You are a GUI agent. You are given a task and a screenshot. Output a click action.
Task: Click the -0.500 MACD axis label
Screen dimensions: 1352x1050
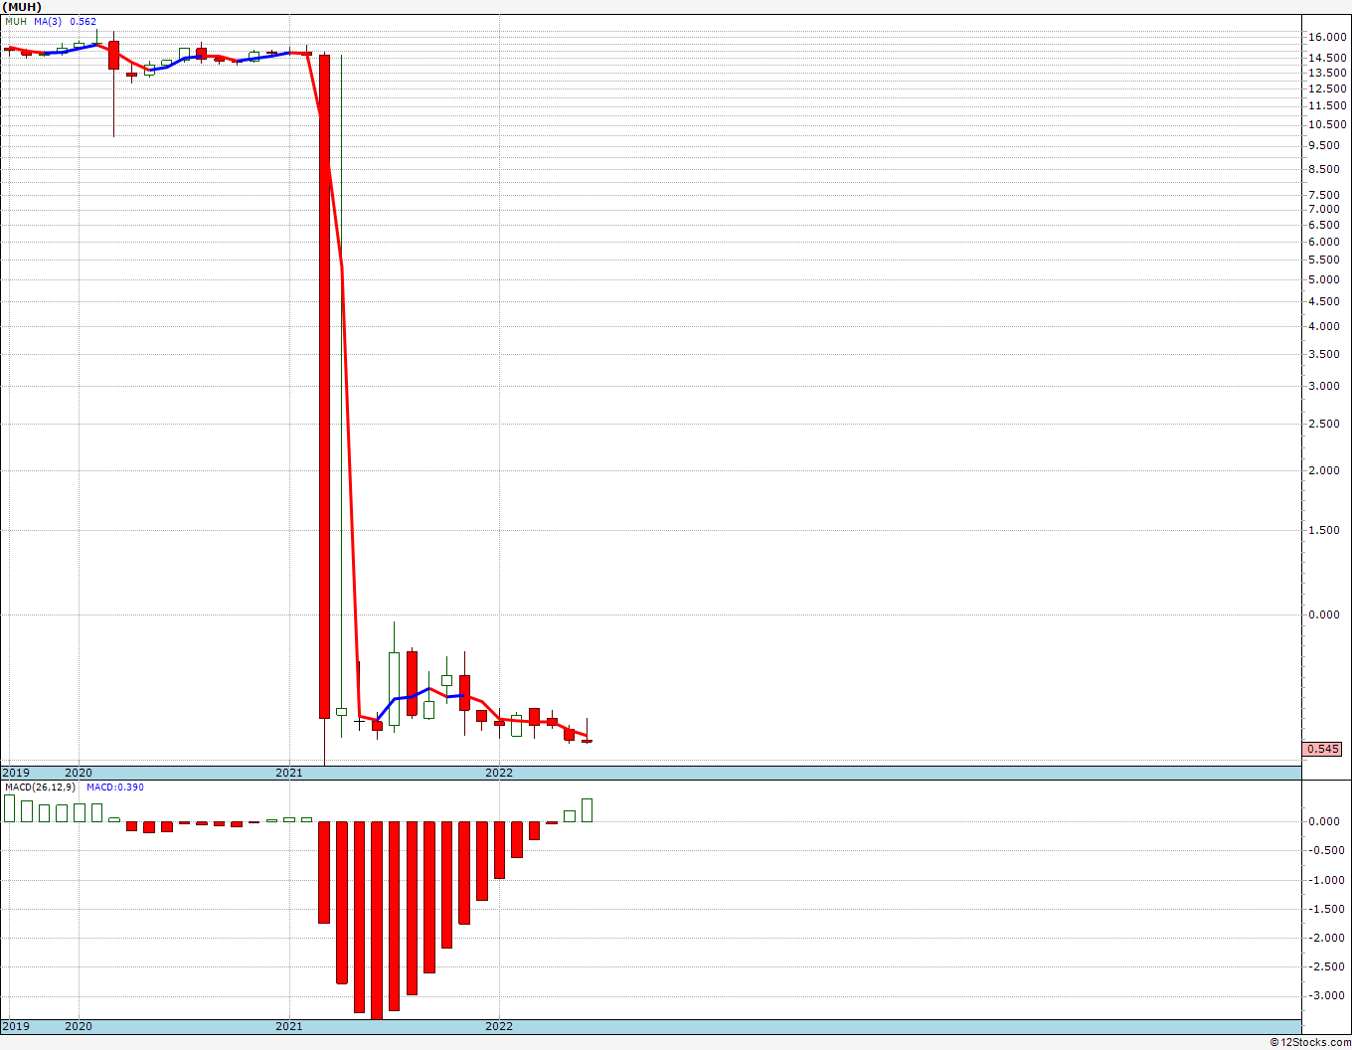[x=1326, y=850]
